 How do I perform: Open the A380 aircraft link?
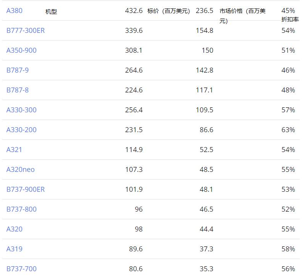coord(15,11)
